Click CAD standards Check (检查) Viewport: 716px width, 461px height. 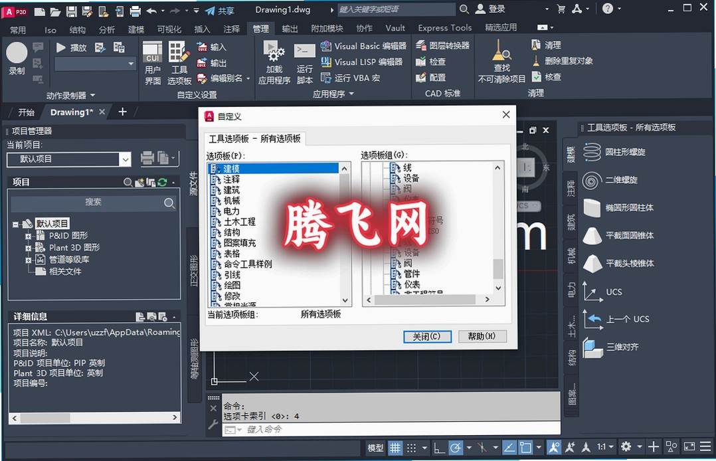[x=430, y=61]
